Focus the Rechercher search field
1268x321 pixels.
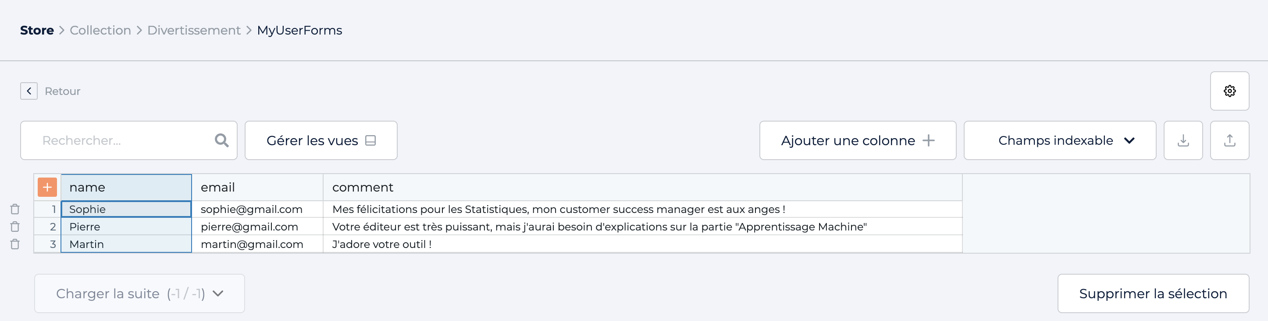tap(128, 140)
